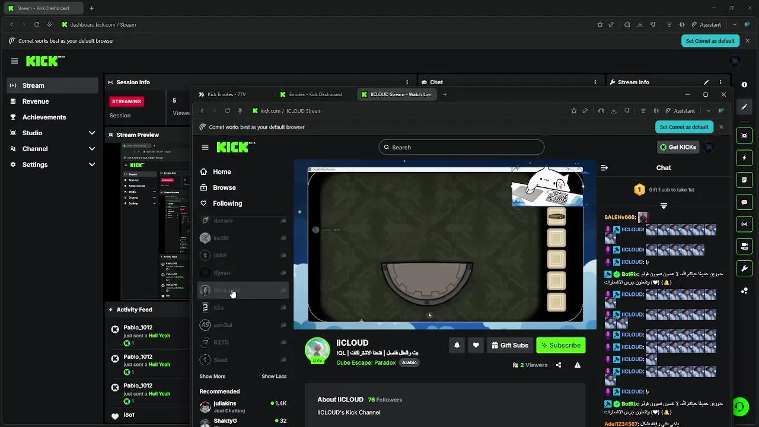Viewport: 759px width, 427px height.
Task: Share the IICLOUD stream with the share icon
Action: coord(559,365)
